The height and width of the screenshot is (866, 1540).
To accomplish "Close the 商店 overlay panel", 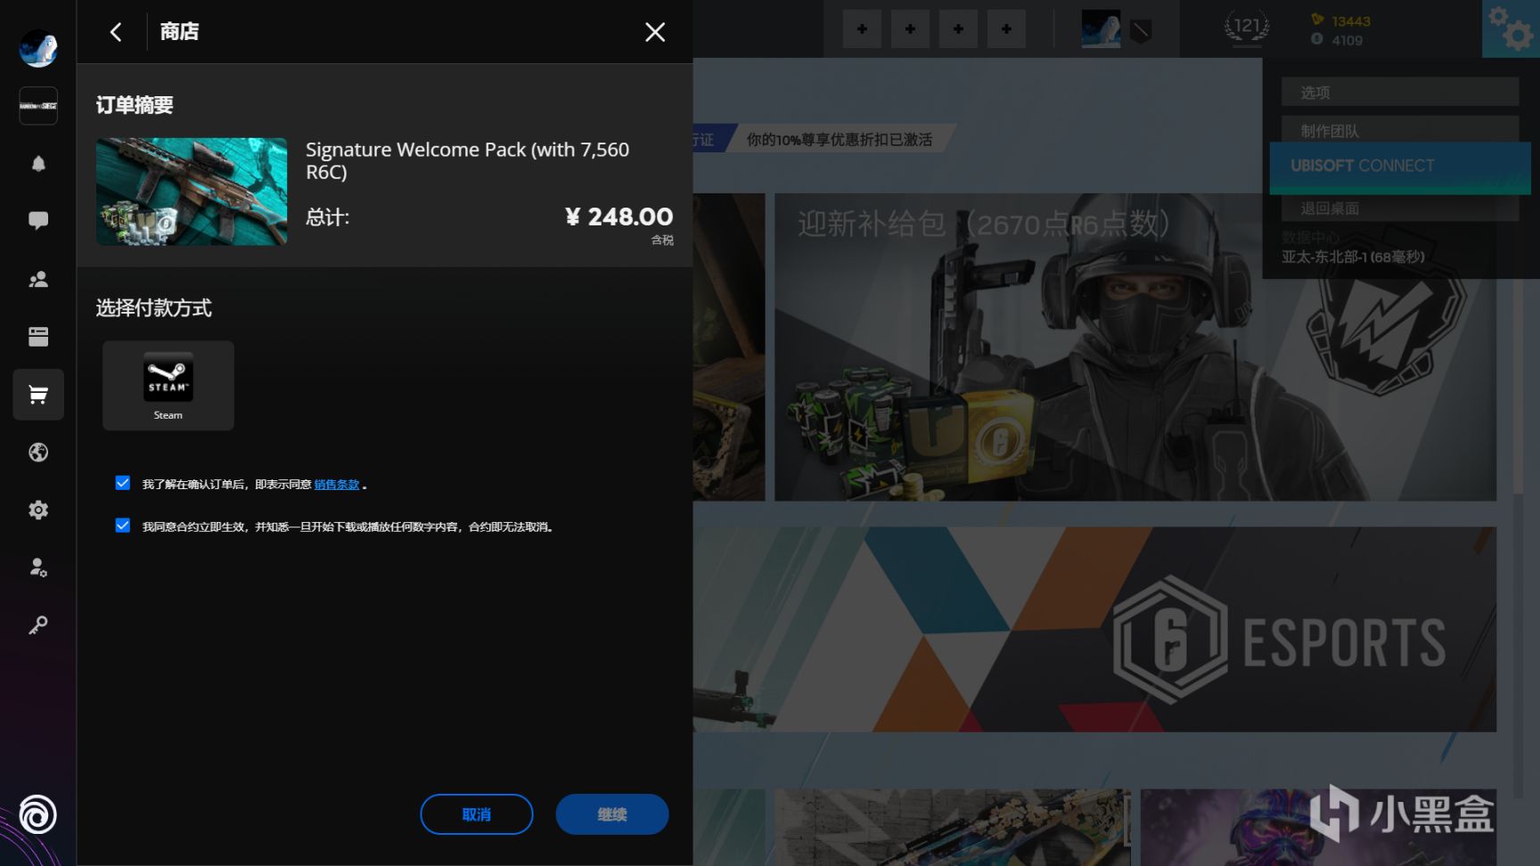I will [x=655, y=32].
